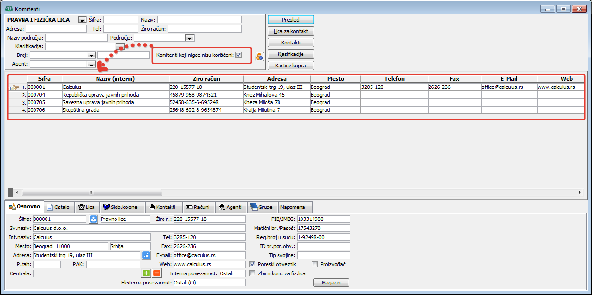Click the green plus icon next to Centrala
The width and height of the screenshot is (592, 295).
146,273
